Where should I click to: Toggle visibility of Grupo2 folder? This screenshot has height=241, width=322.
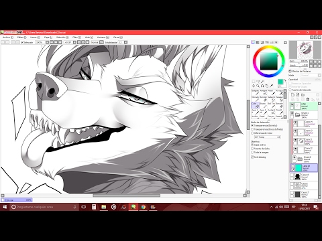pyautogui.click(x=294, y=157)
